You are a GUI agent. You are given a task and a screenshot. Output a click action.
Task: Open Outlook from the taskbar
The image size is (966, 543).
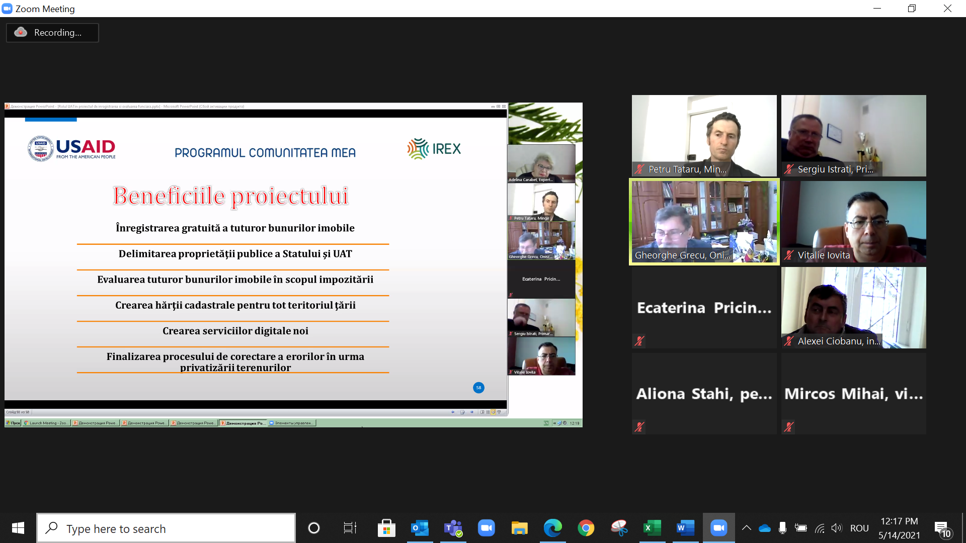[x=420, y=528]
